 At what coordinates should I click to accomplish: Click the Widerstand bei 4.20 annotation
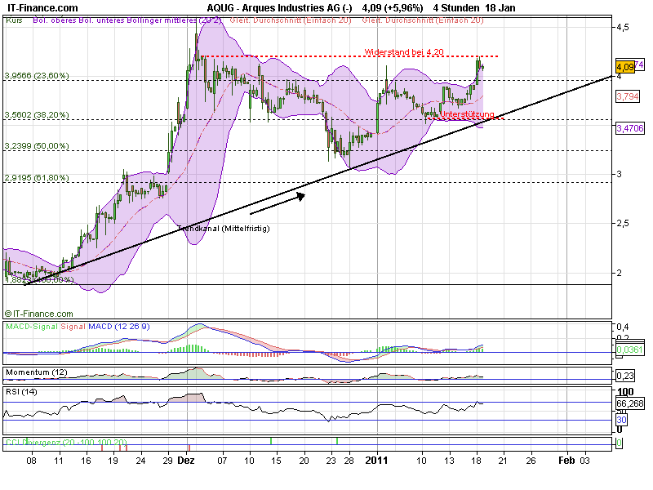[x=404, y=52]
